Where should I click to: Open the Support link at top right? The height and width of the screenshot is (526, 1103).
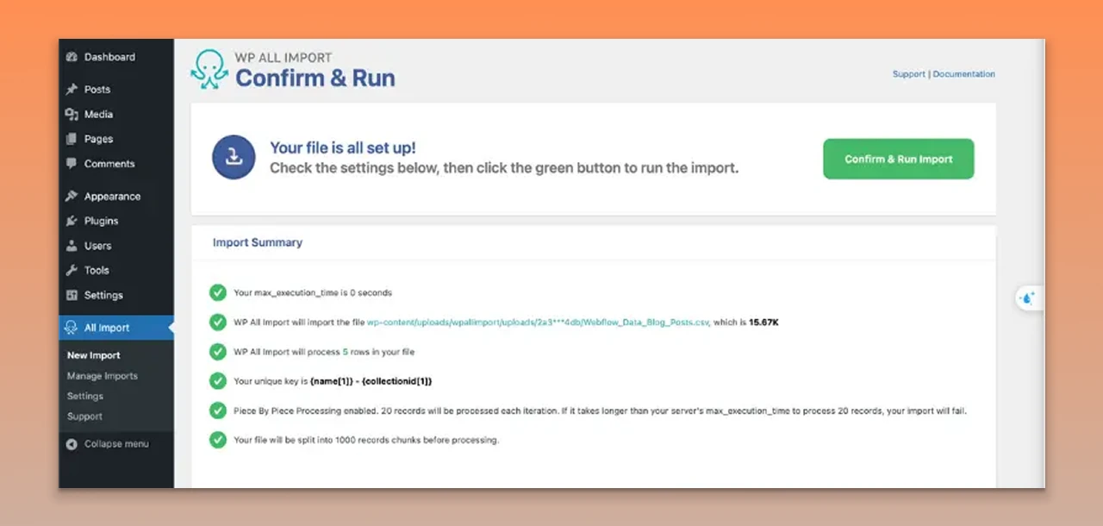(x=909, y=74)
